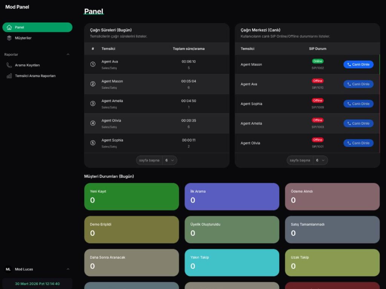Click the Offline badge above SIP/1009
This screenshot has height=289, width=386.
(317, 100)
